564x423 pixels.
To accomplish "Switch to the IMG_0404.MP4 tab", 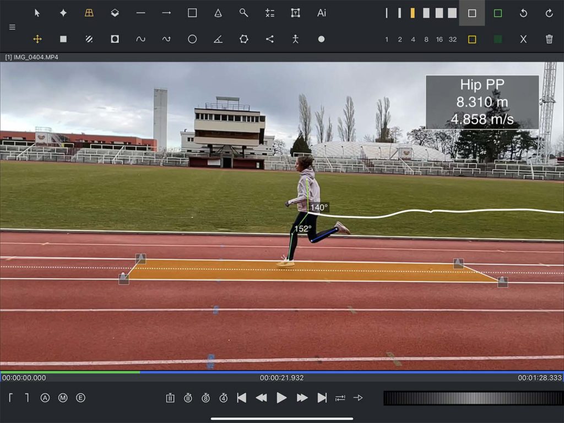I will [x=31, y=56].
